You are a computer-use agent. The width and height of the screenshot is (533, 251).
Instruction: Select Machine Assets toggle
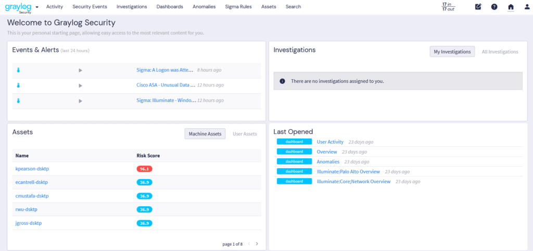click(205, 134)
